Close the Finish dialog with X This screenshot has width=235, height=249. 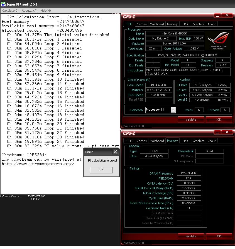(x=115, y=152)
